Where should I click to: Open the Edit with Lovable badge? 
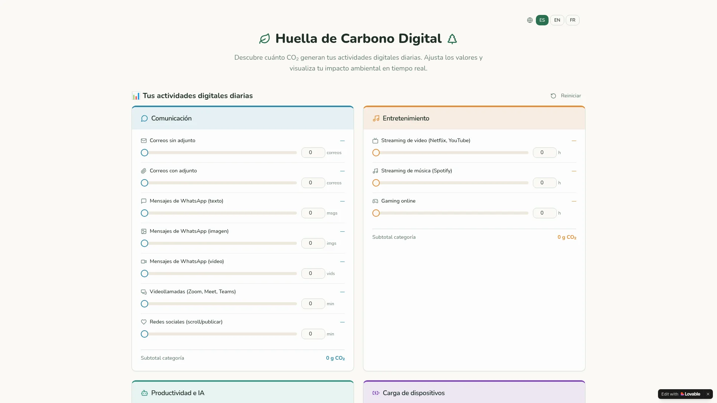tap(681, 394)
